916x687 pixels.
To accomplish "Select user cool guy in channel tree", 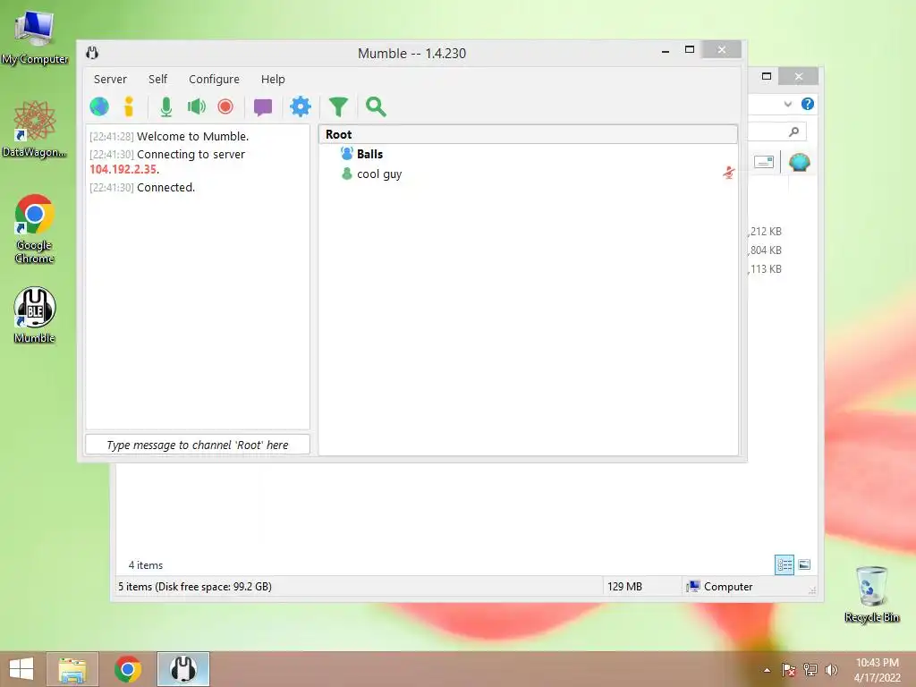I will click(379, 174).
